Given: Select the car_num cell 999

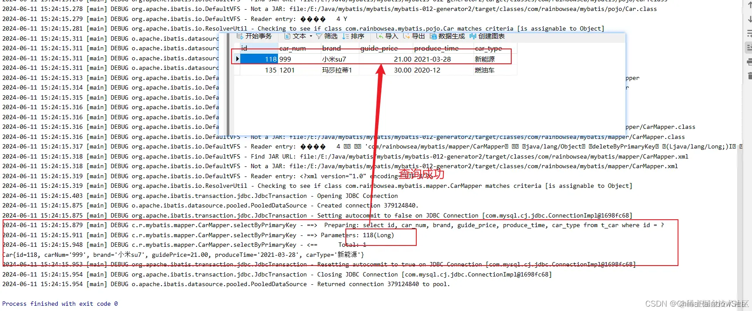Looking at the screenshot, I should coord(299,59).
